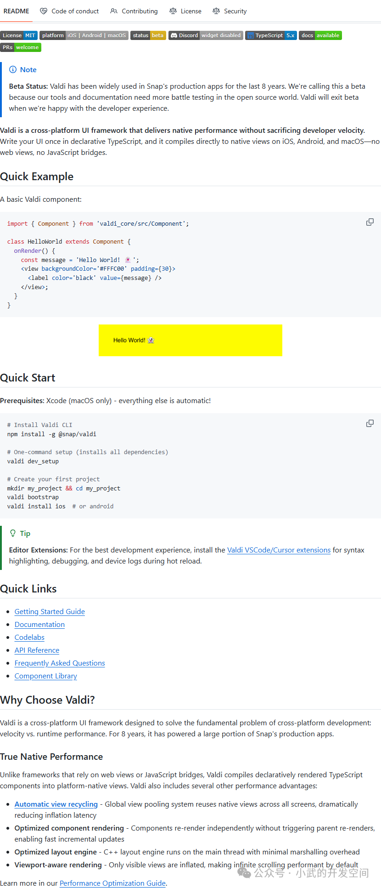The width and height of the screenshot is (381, 888).
Task: Click the Quick Example heading
Action: point(37,176)
